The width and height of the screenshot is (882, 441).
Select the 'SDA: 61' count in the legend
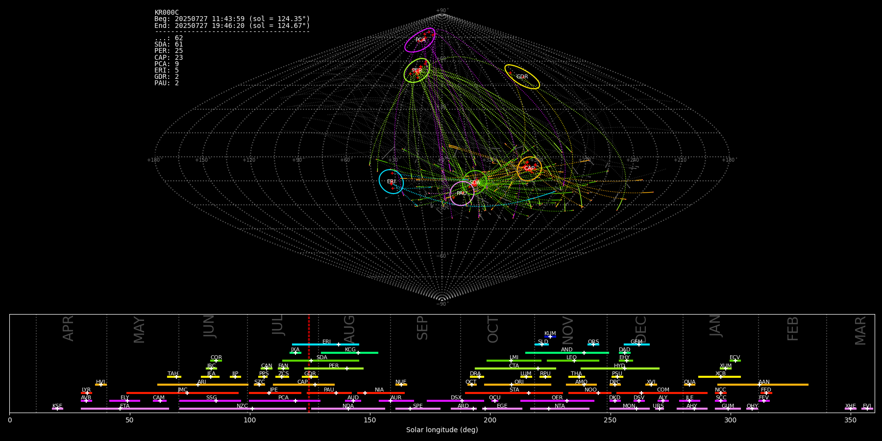pyautogui.click(x=169, y=45)
